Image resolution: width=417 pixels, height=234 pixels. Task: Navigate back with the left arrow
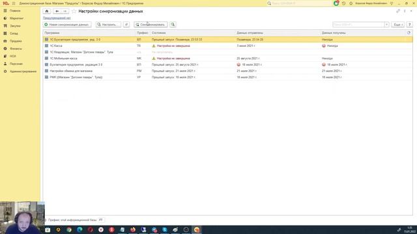(x=57, y=11)
